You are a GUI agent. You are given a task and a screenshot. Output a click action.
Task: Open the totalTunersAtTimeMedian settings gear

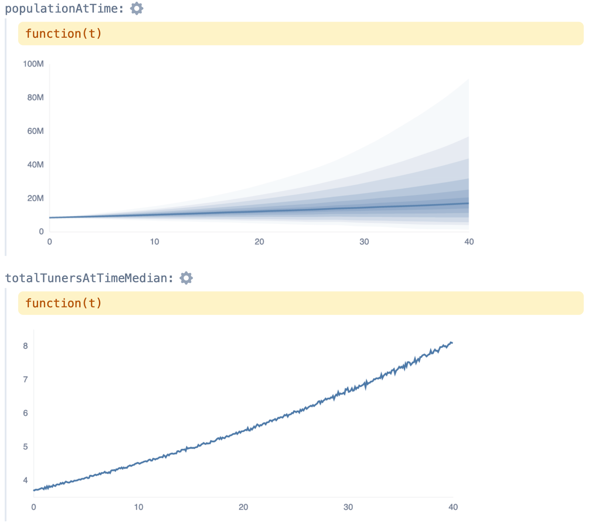coord(186,278)
